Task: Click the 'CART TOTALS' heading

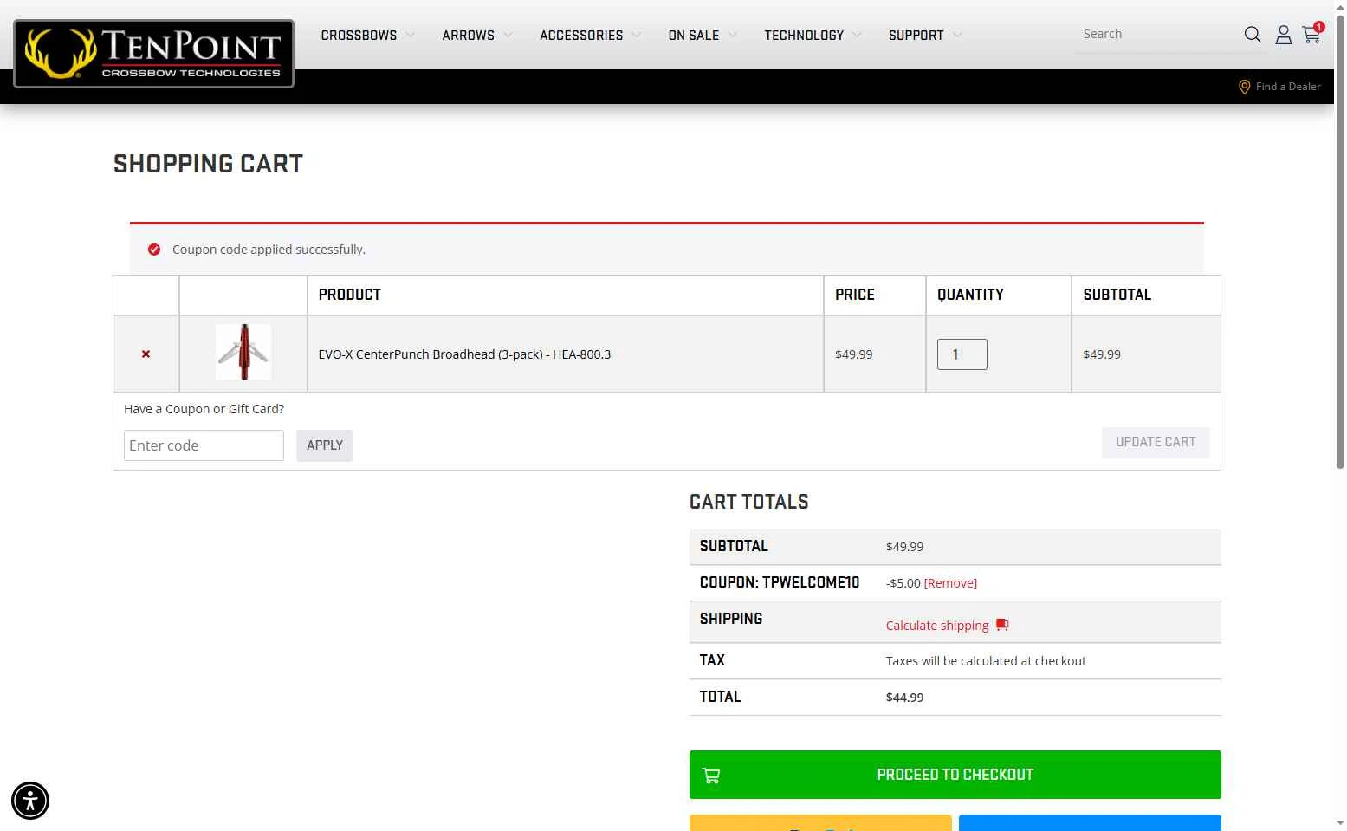Action: click(748, 502)
